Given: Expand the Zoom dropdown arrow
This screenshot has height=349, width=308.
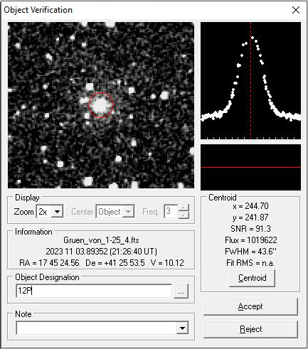Looking at the screenshot, I should (x=57, y=211).
